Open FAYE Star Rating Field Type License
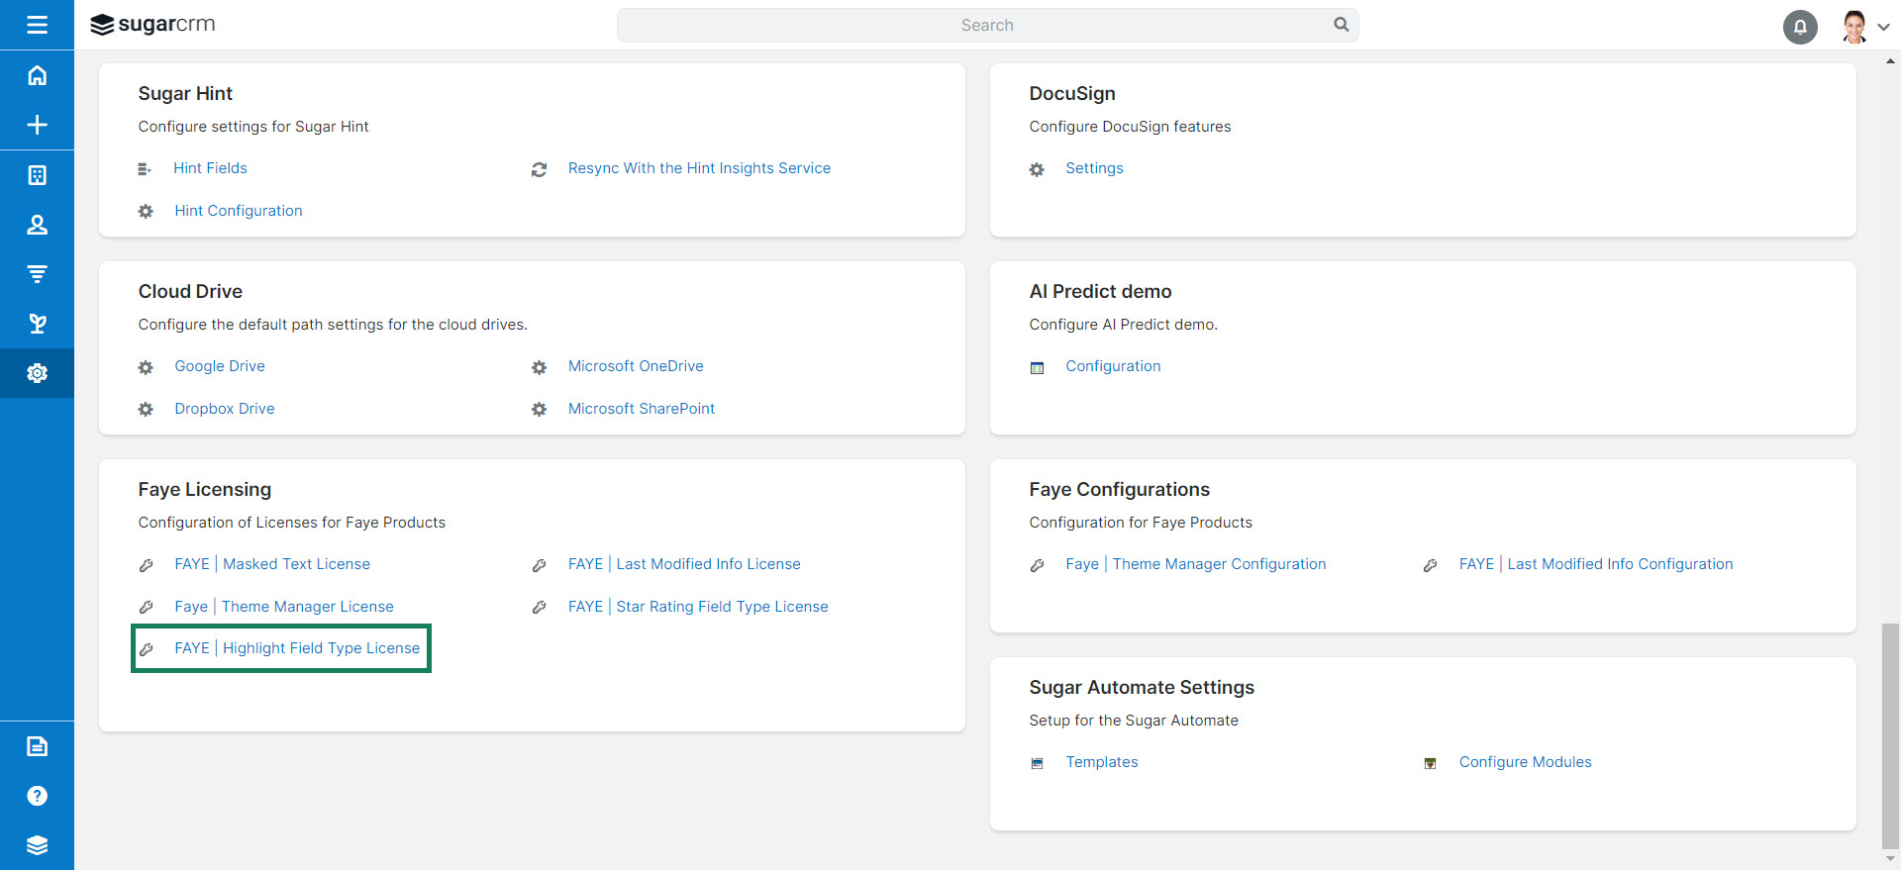Image resolution: width=1901 pixels, height=870 pixels. (x=698, y=607)
